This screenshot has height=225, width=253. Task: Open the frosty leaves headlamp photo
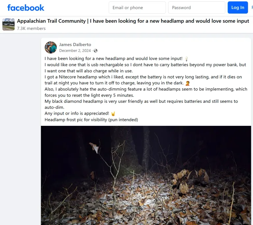[146, 175]
